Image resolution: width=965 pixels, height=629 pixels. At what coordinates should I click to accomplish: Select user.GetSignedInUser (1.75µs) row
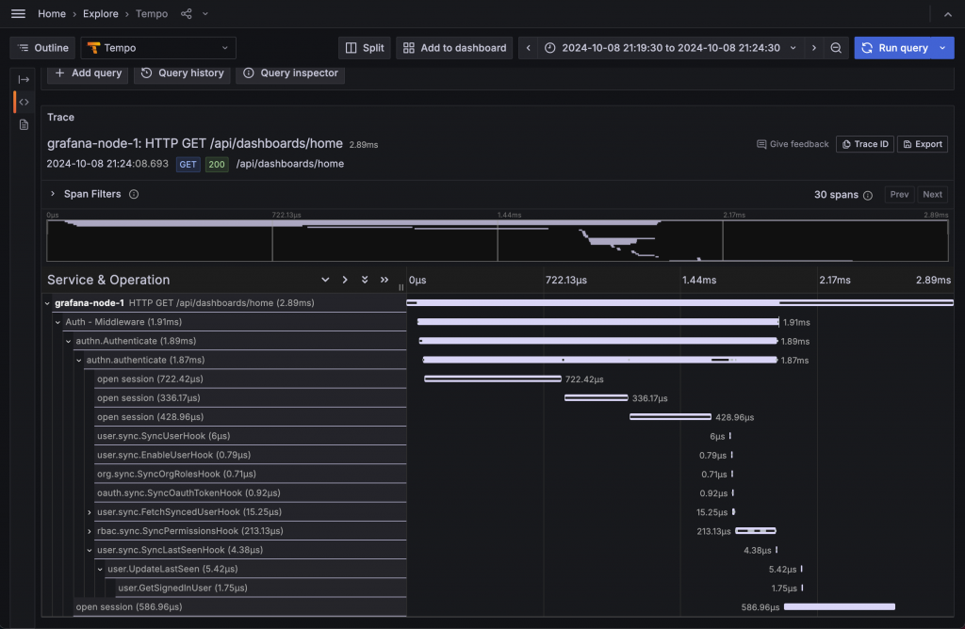point(261,588)
